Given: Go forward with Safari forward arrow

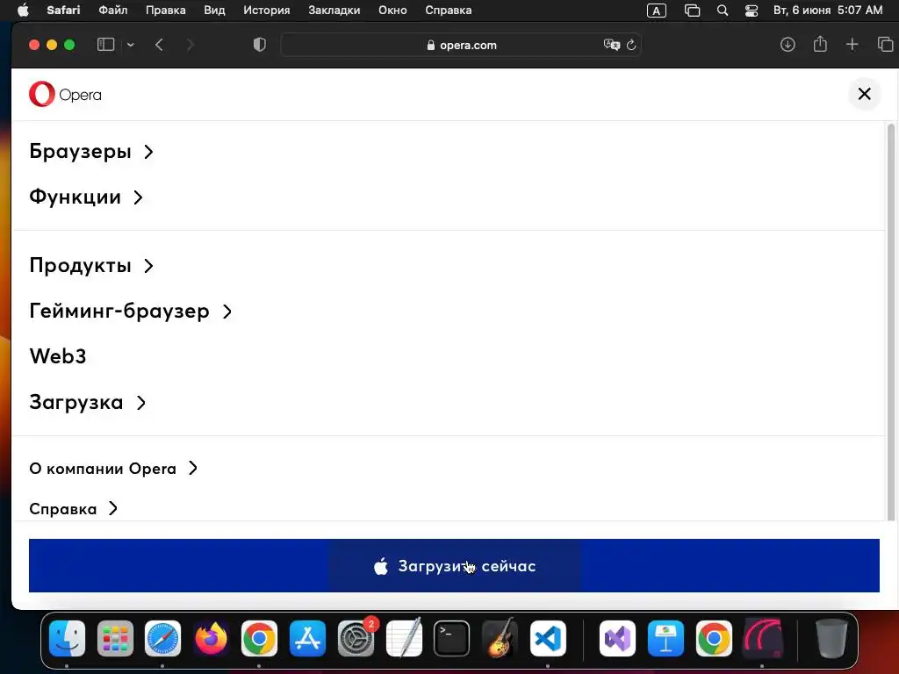Looking at the screenshot, I should tap(191, 45).
